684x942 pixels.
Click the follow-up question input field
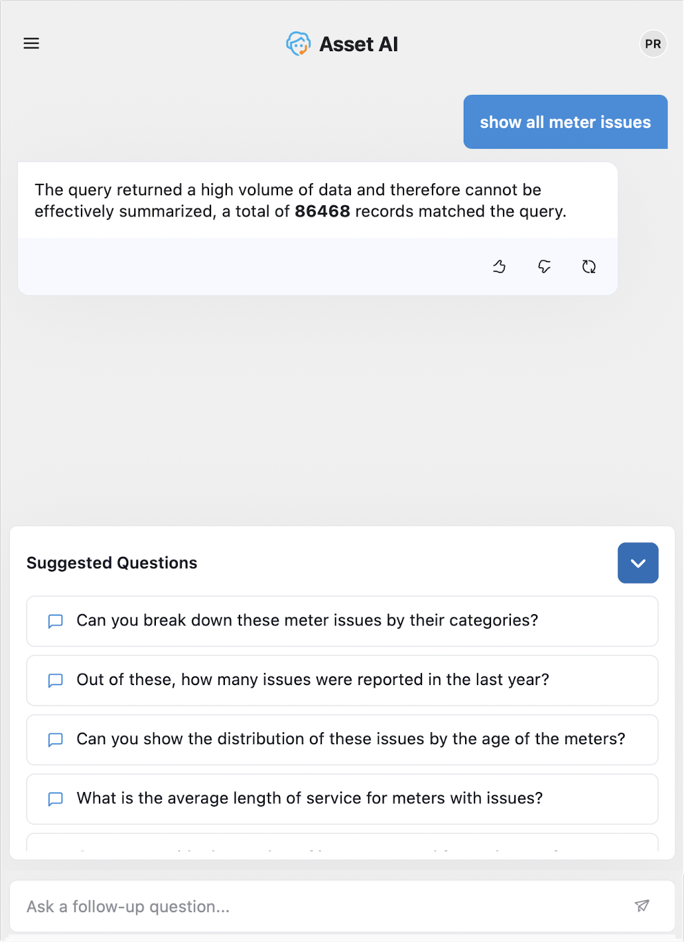(x=318, y=906)
